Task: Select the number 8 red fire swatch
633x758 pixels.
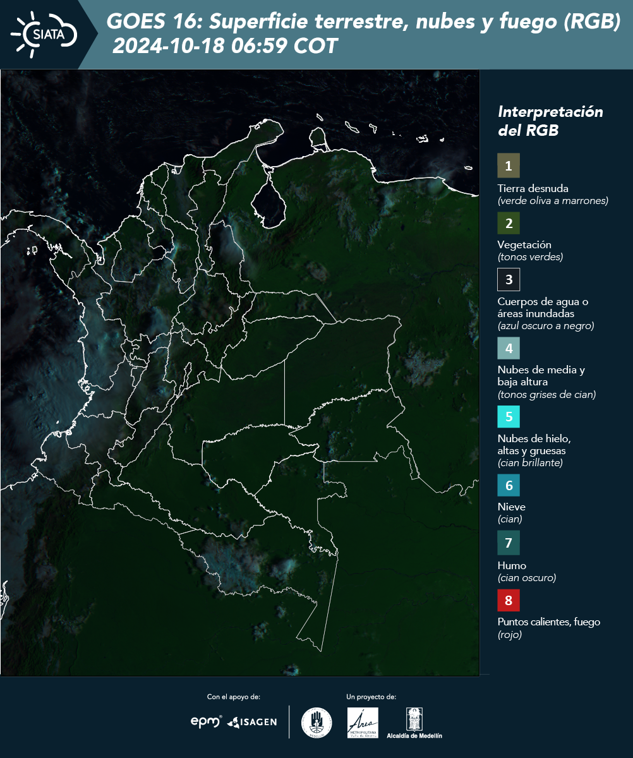Action: click(509, 599)
